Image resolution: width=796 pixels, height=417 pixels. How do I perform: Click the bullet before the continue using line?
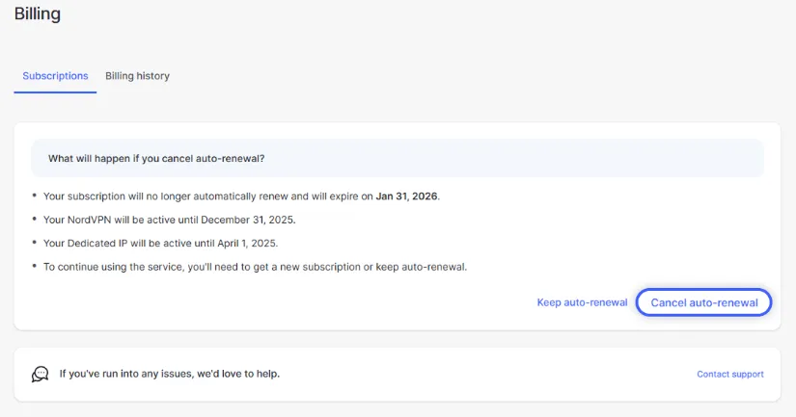pyautogui.click(x=34, y=266)
